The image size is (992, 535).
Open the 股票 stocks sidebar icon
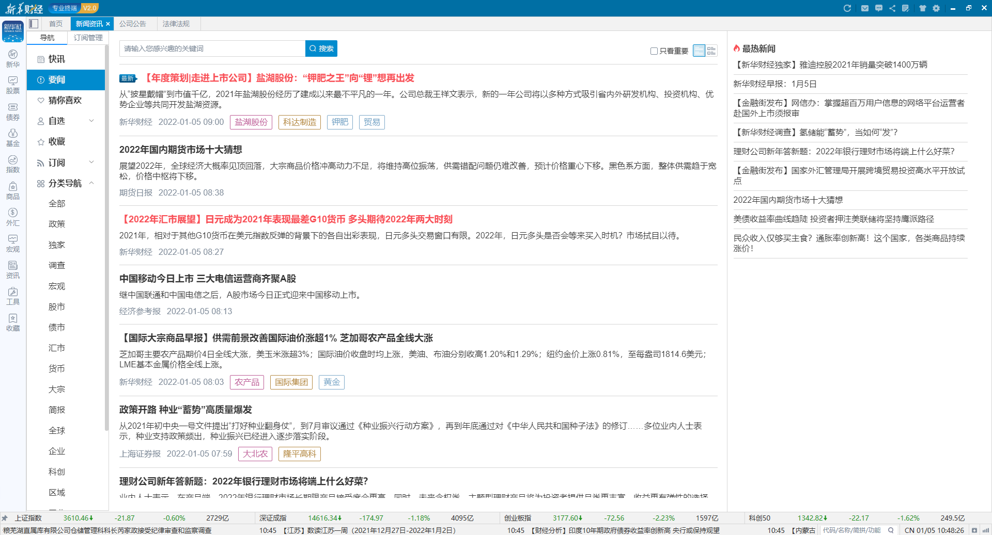pos(13,85)
